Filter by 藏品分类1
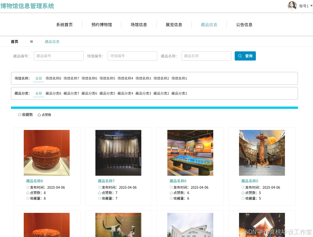The image size is (313, 237). [179, 93]
